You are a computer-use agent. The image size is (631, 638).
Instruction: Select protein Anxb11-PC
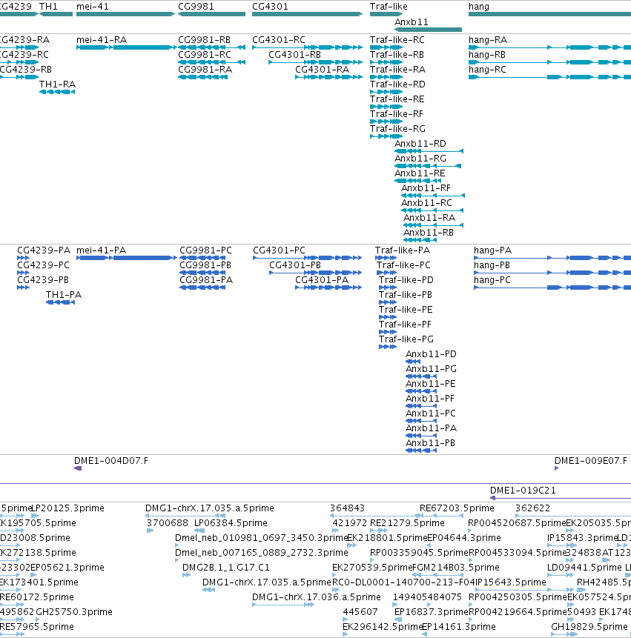click(430, 413)
